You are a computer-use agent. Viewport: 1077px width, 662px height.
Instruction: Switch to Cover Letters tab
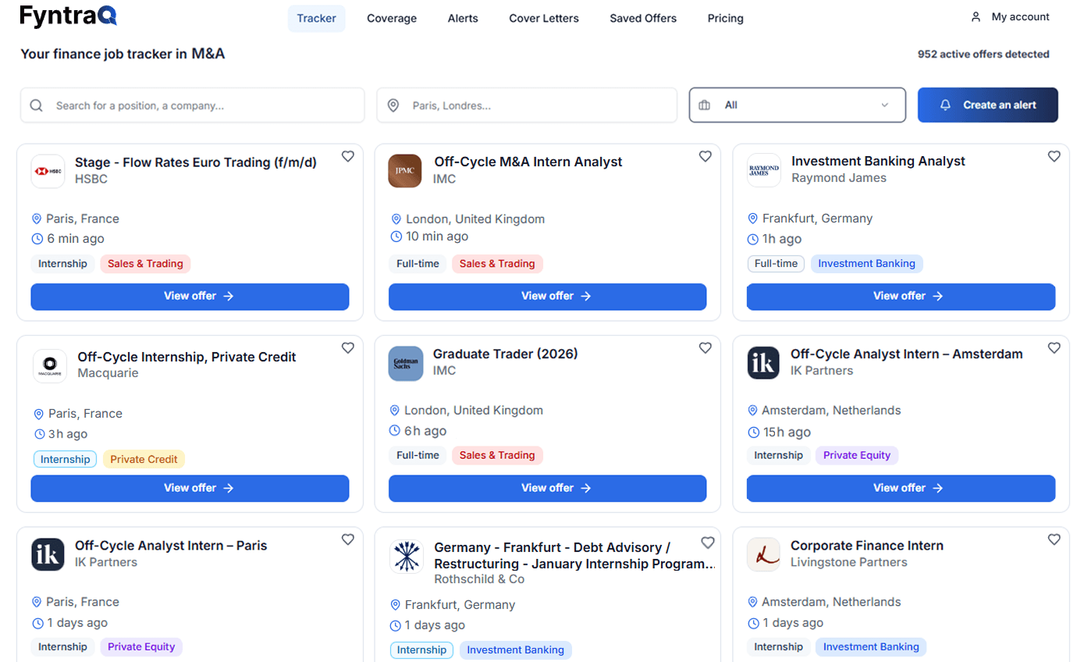(x=544, y=18)
